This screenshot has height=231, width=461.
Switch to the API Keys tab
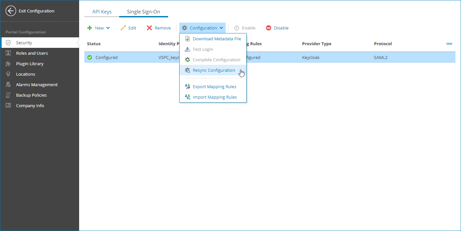(x=101, y=11)
